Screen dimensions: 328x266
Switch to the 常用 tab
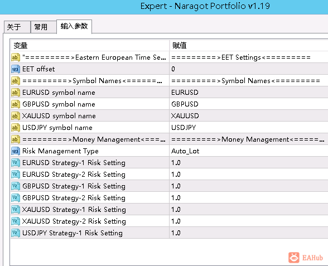tap(44, 27)
